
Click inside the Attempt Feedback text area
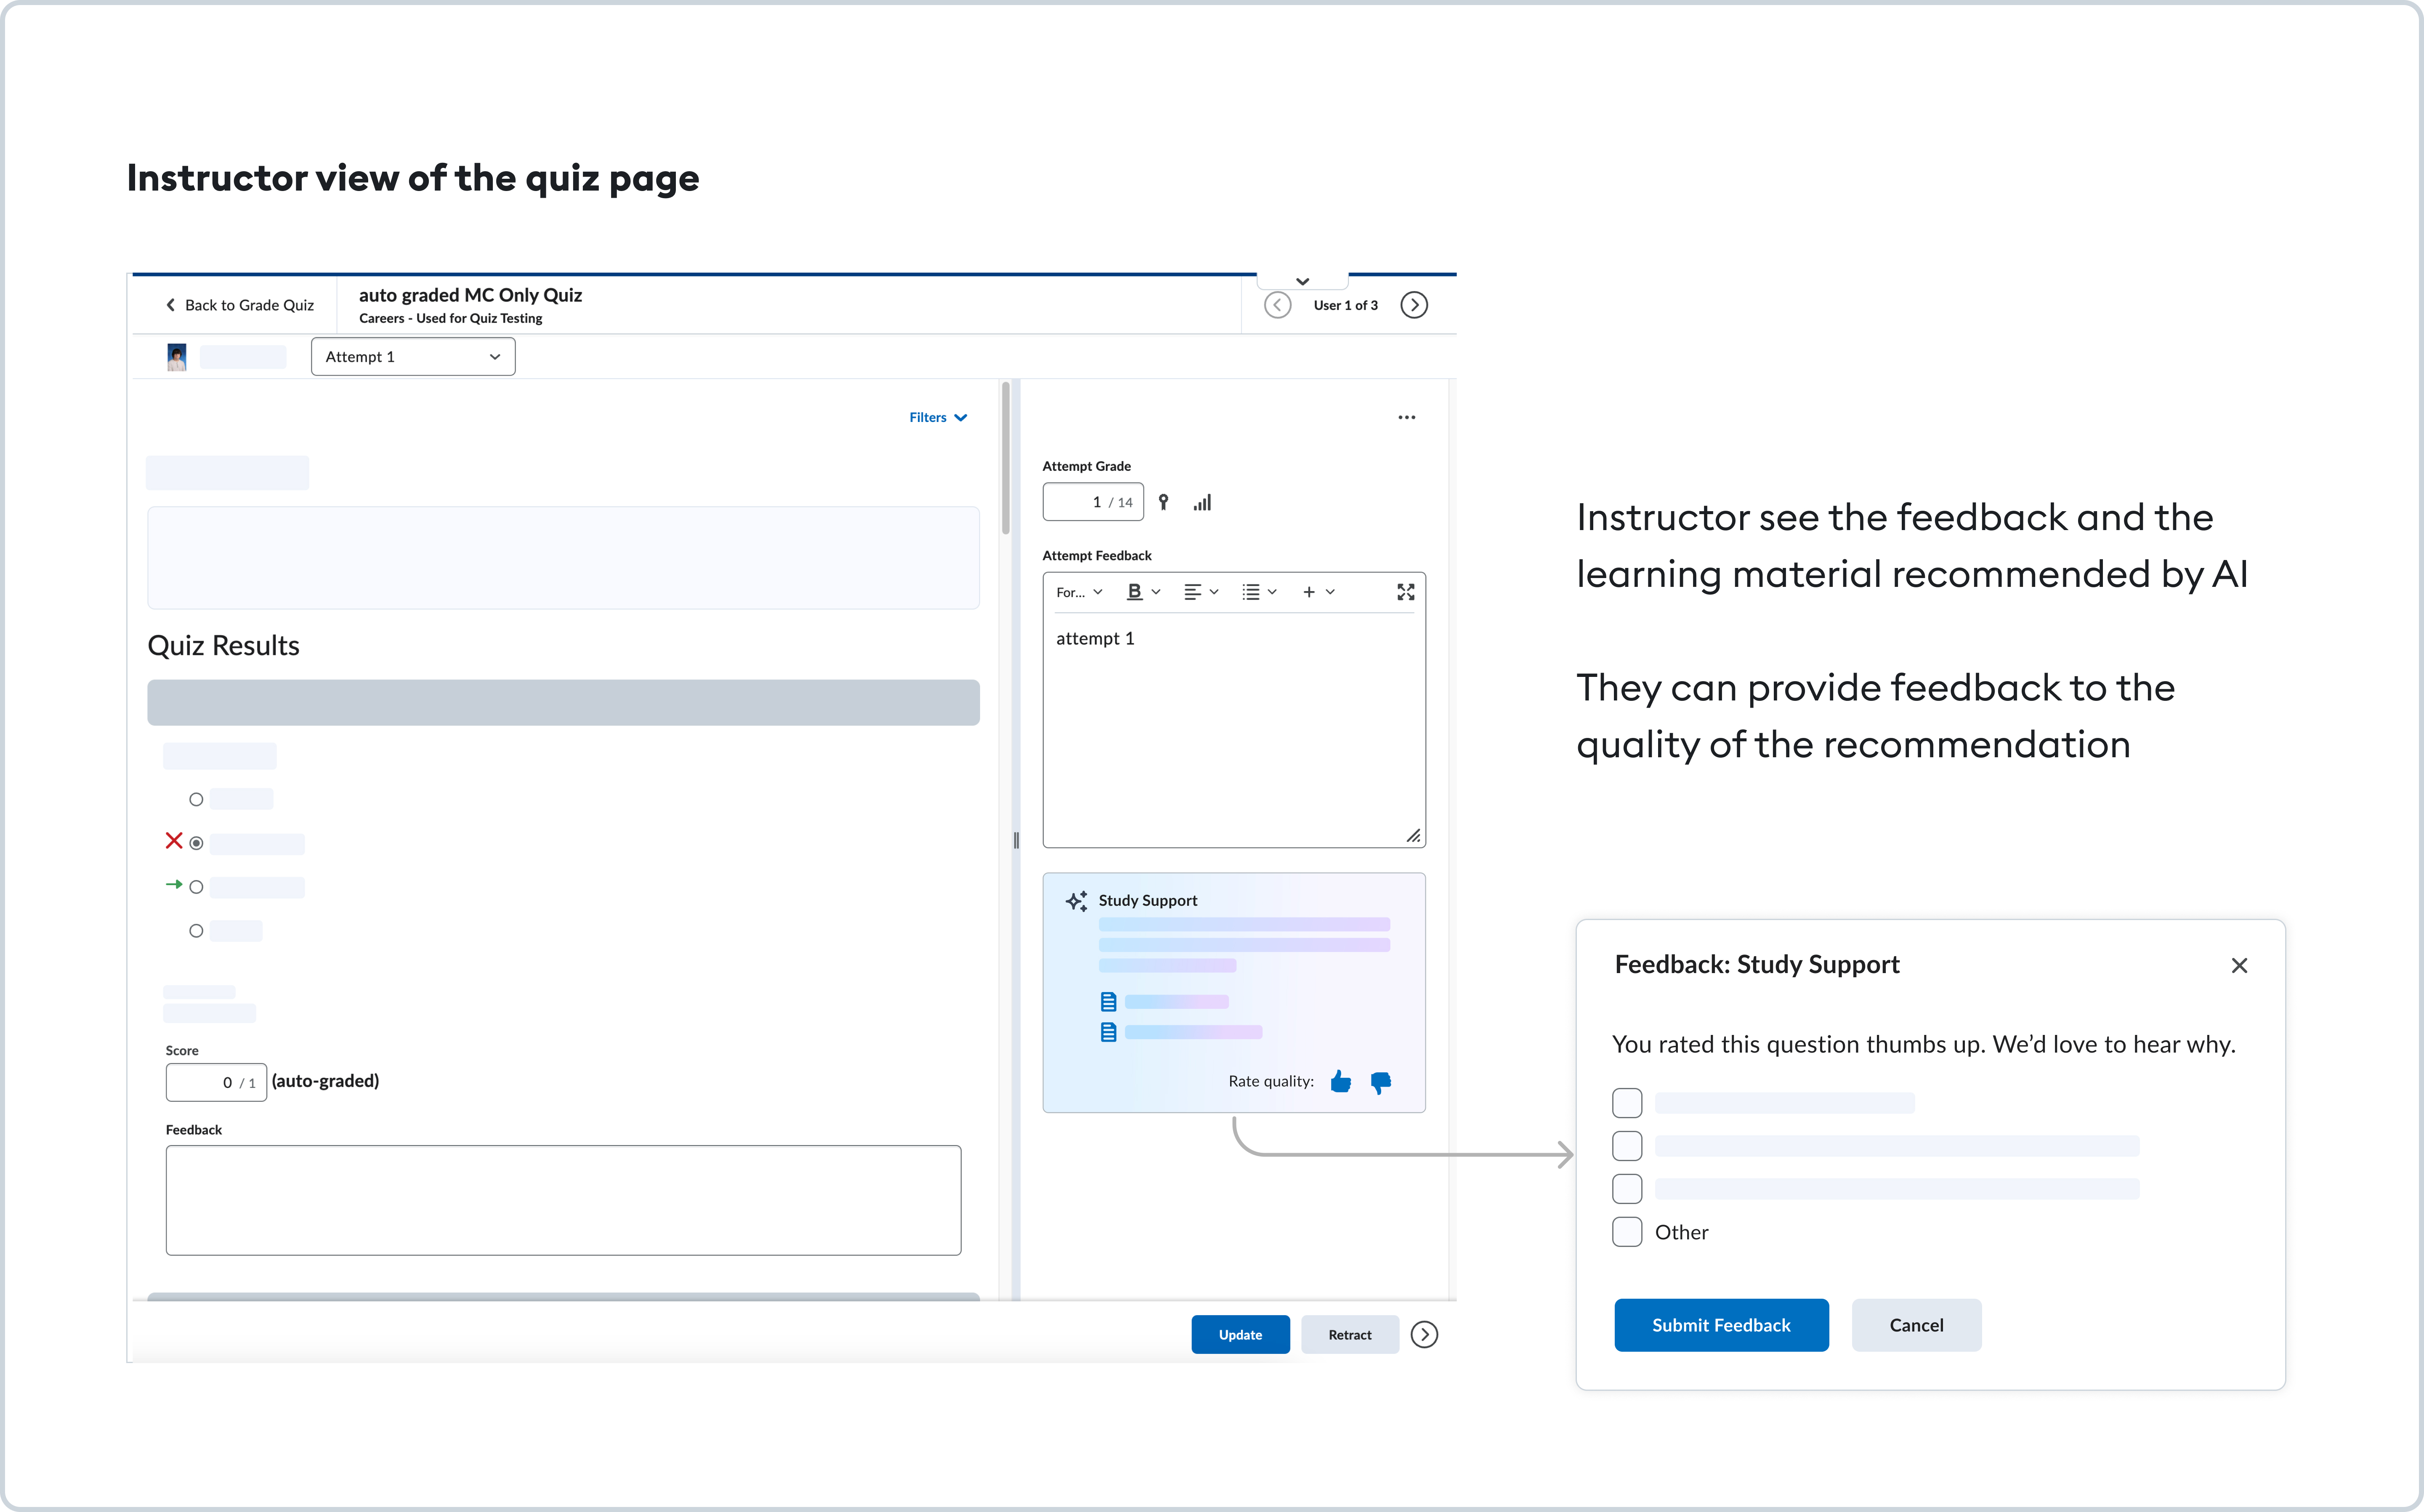click(x=1234, y=730)
